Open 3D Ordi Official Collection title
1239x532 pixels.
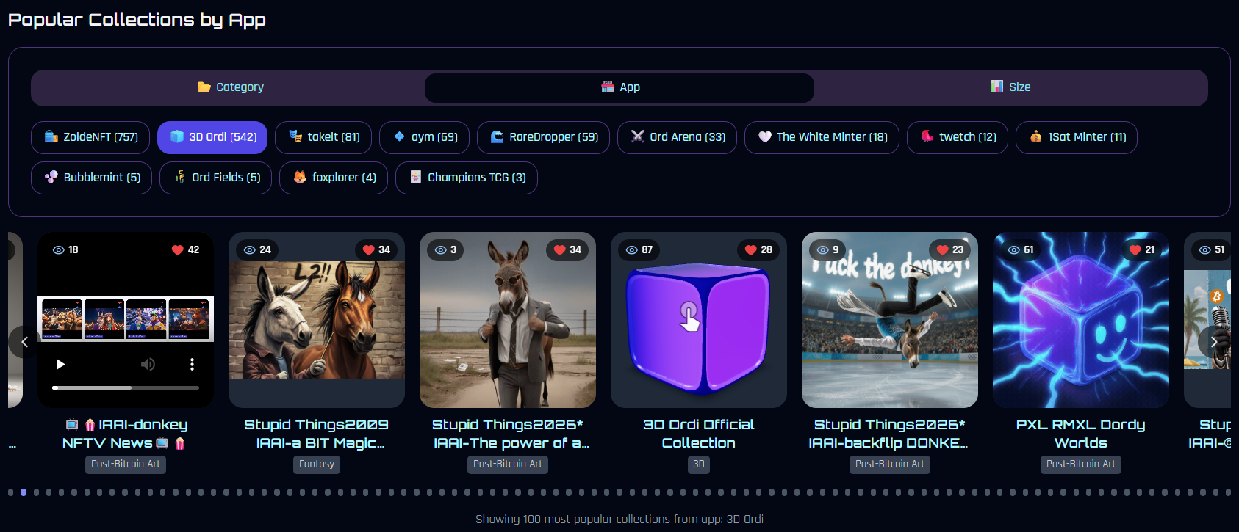click(x=699, y=434)
